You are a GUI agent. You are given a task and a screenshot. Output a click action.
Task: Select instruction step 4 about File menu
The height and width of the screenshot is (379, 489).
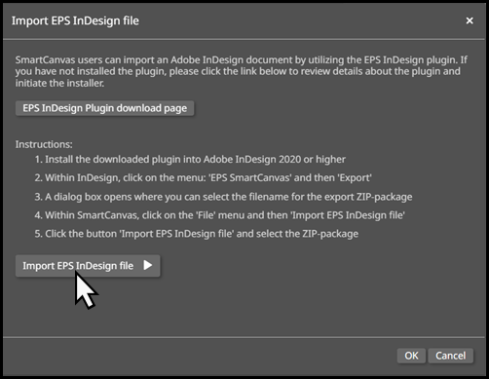click(x=220, y=215)
